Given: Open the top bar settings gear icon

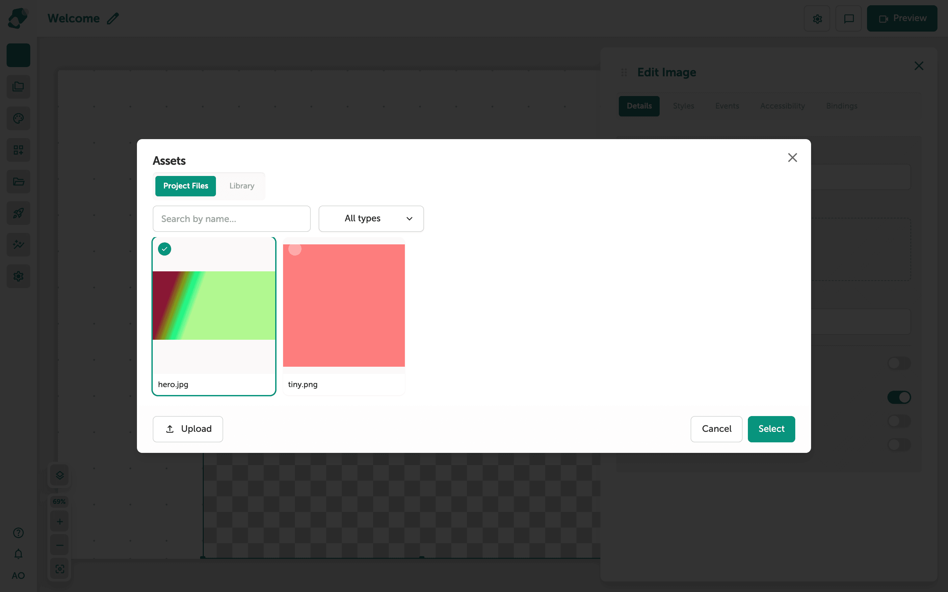Looking at the screenshot, I should tap(817, 18).
